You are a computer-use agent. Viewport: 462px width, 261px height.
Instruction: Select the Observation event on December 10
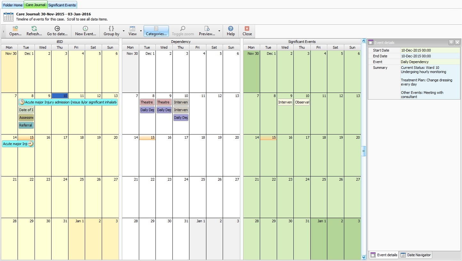(302, 102)
